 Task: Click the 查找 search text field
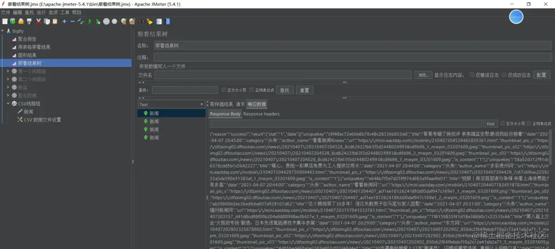(x=185, y=90)
